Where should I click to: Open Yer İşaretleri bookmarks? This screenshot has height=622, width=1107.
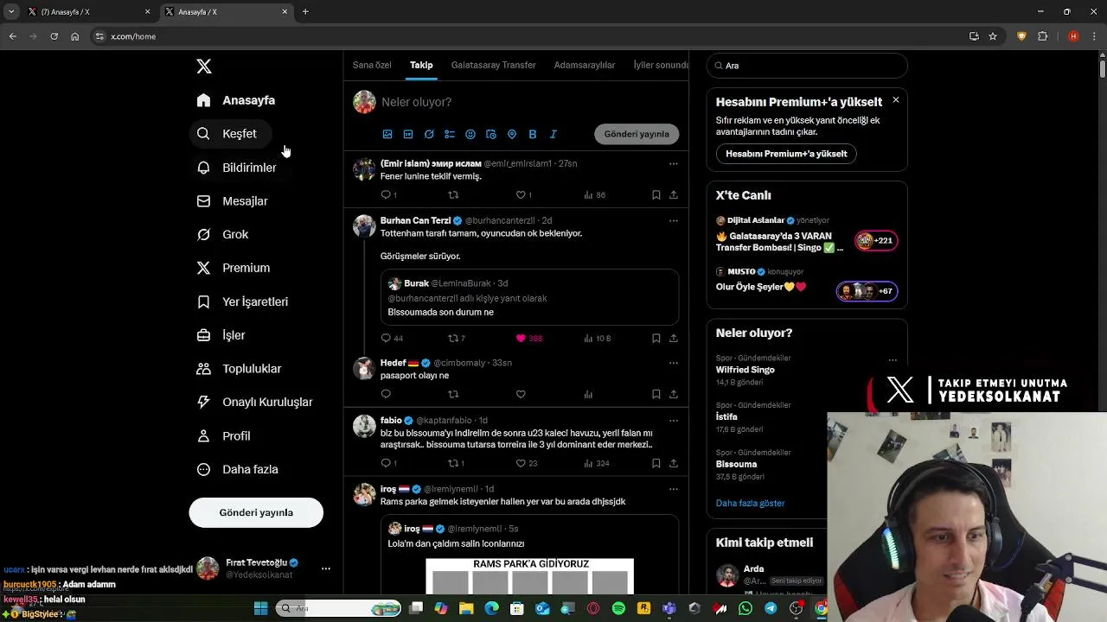click(x=243, y=301)
